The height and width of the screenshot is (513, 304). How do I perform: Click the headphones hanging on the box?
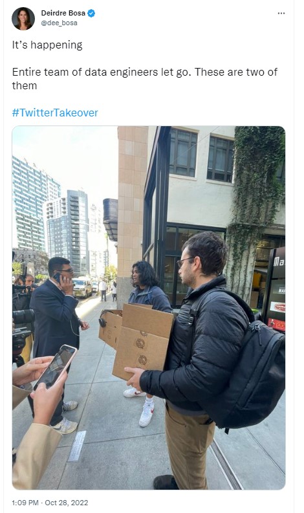click(103, 319)
